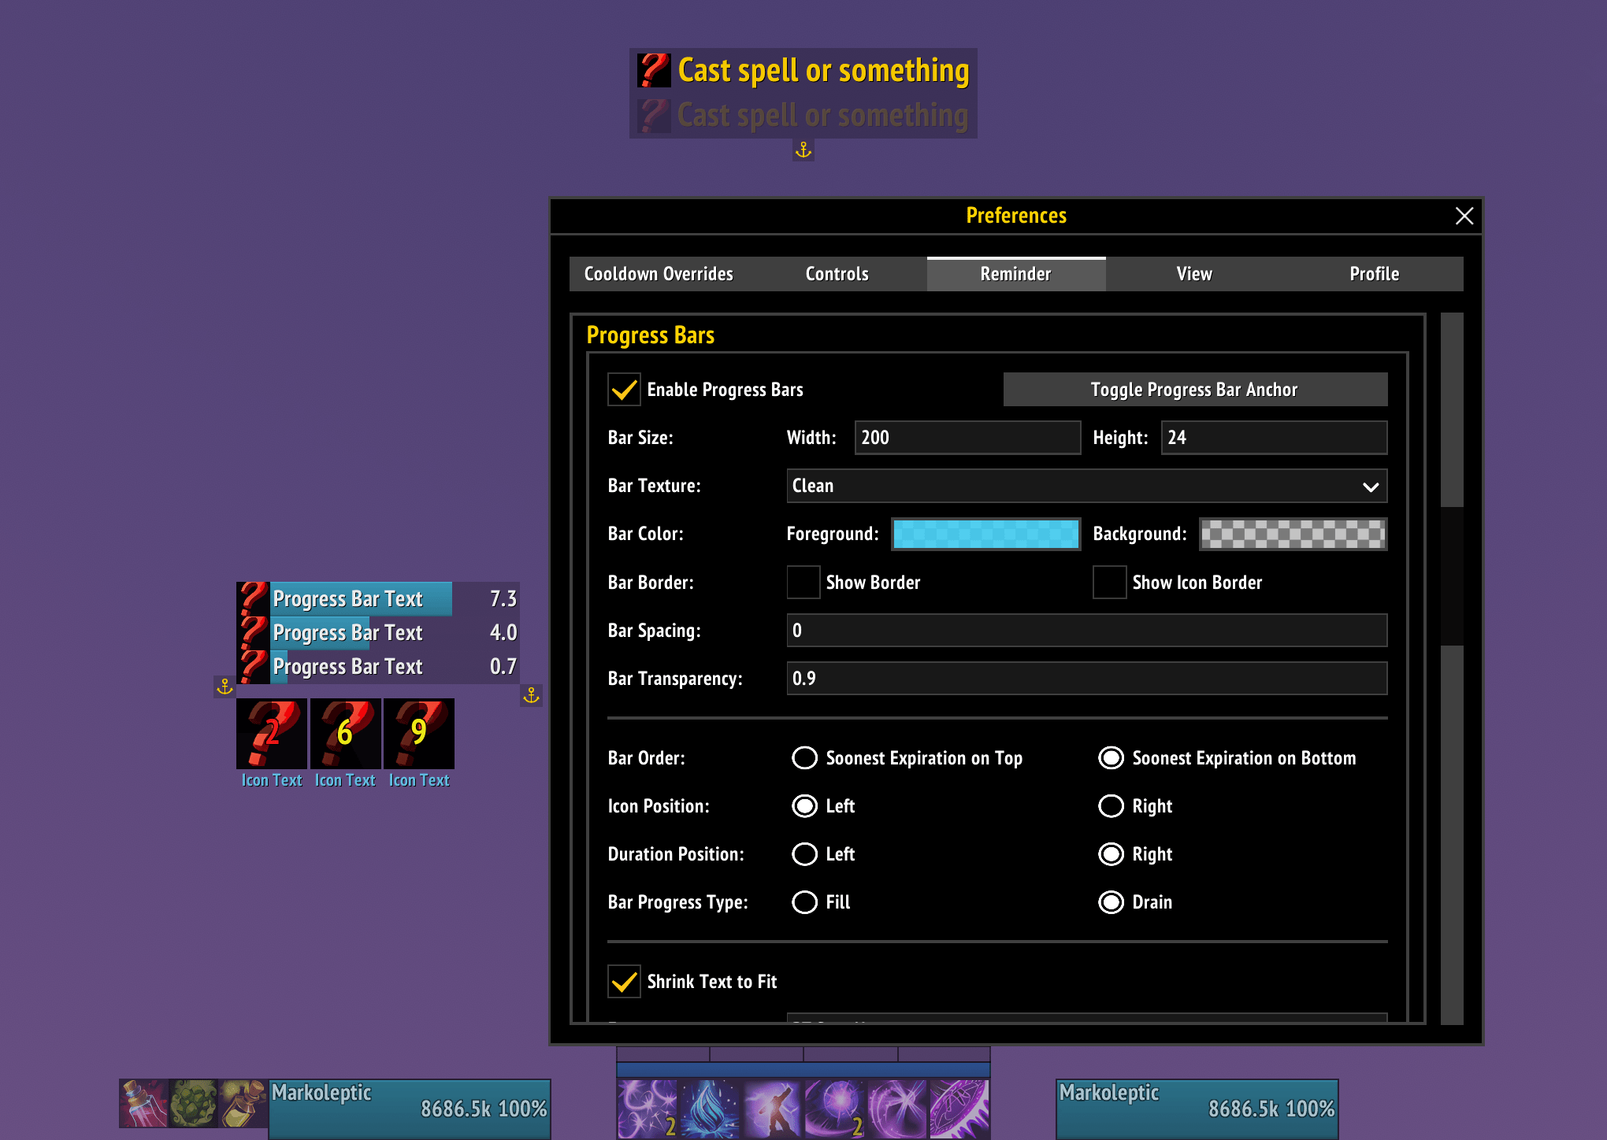The width and height of the screenshot is (1607, 1140).
Task: Select the anchor icon below Cast spell bars
Action: coord(803,150)
